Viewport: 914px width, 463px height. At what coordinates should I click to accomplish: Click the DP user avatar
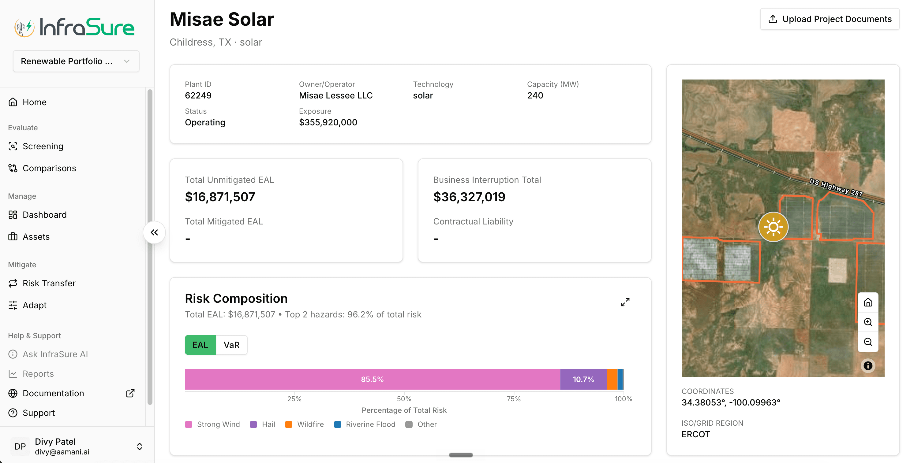[x=20, y=446]
